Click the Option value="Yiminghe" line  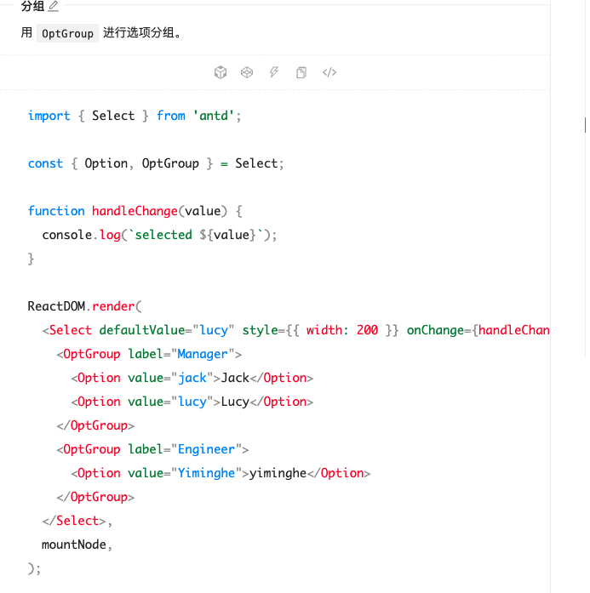[221, 473]
